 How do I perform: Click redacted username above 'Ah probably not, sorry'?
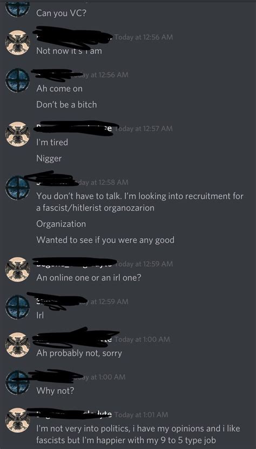(x=76, y=337)
